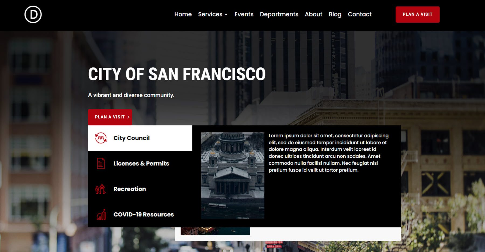Image resolution: width=485 pixels, height=252 pixels.
Task: Click the partially hidden night city image
Action: coord(215,231)
